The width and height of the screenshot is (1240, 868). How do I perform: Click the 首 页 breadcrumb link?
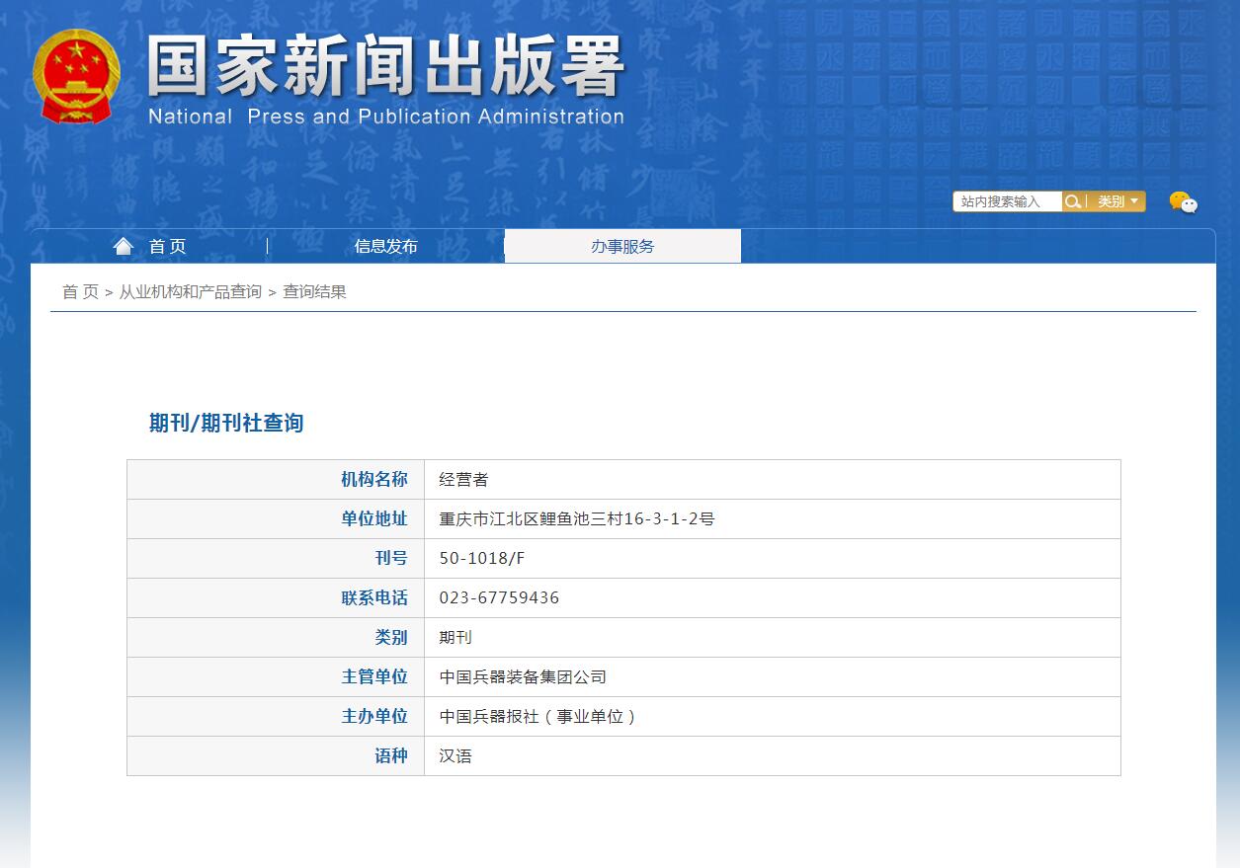click(x=78, y=291)
